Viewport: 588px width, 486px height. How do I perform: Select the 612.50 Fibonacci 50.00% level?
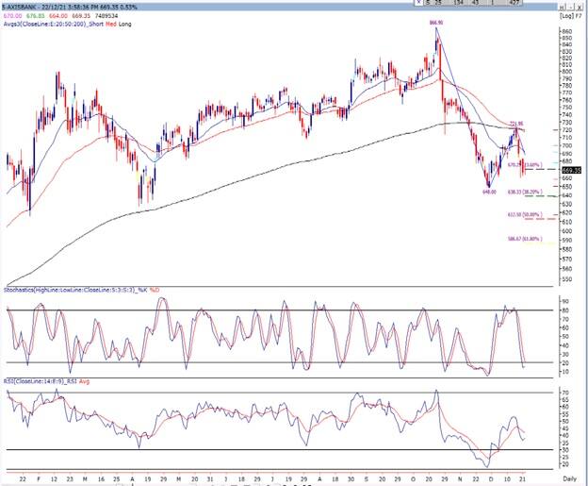(522, 214)
